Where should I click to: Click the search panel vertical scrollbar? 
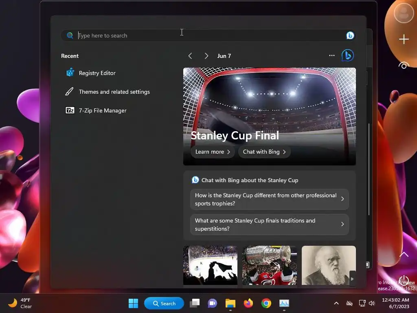point(369,169)
